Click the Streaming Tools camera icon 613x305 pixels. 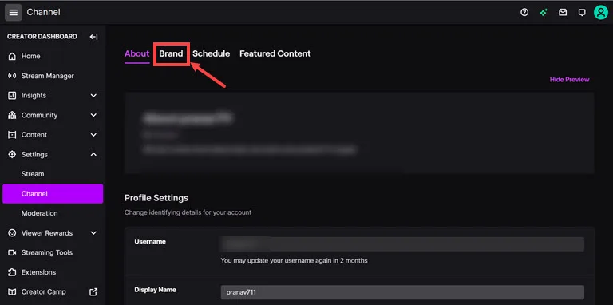[13, 252]
